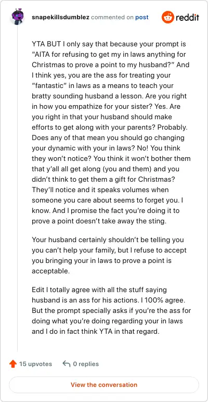Click the quoted "AITA for refusing" line
This screenshot has width=208, height=402.
click(109, 55)
